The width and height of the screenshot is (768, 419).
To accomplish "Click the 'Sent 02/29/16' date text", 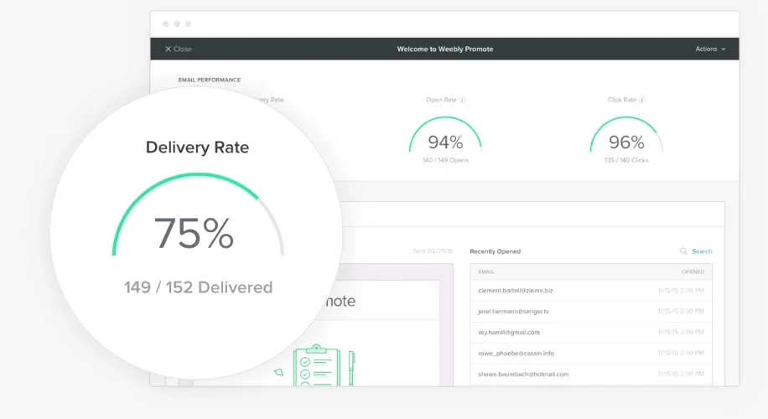I will click(x=433, y=251).
